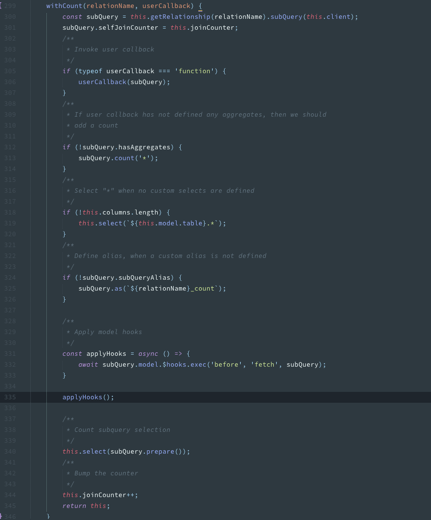This screenshot has width=431, height=520.
Task: Click the comment 'add a count'
Action: coord(96,125)
